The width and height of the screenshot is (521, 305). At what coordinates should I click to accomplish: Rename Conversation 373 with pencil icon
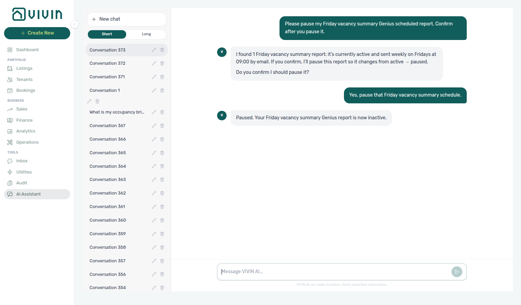(x=154, y=50)
